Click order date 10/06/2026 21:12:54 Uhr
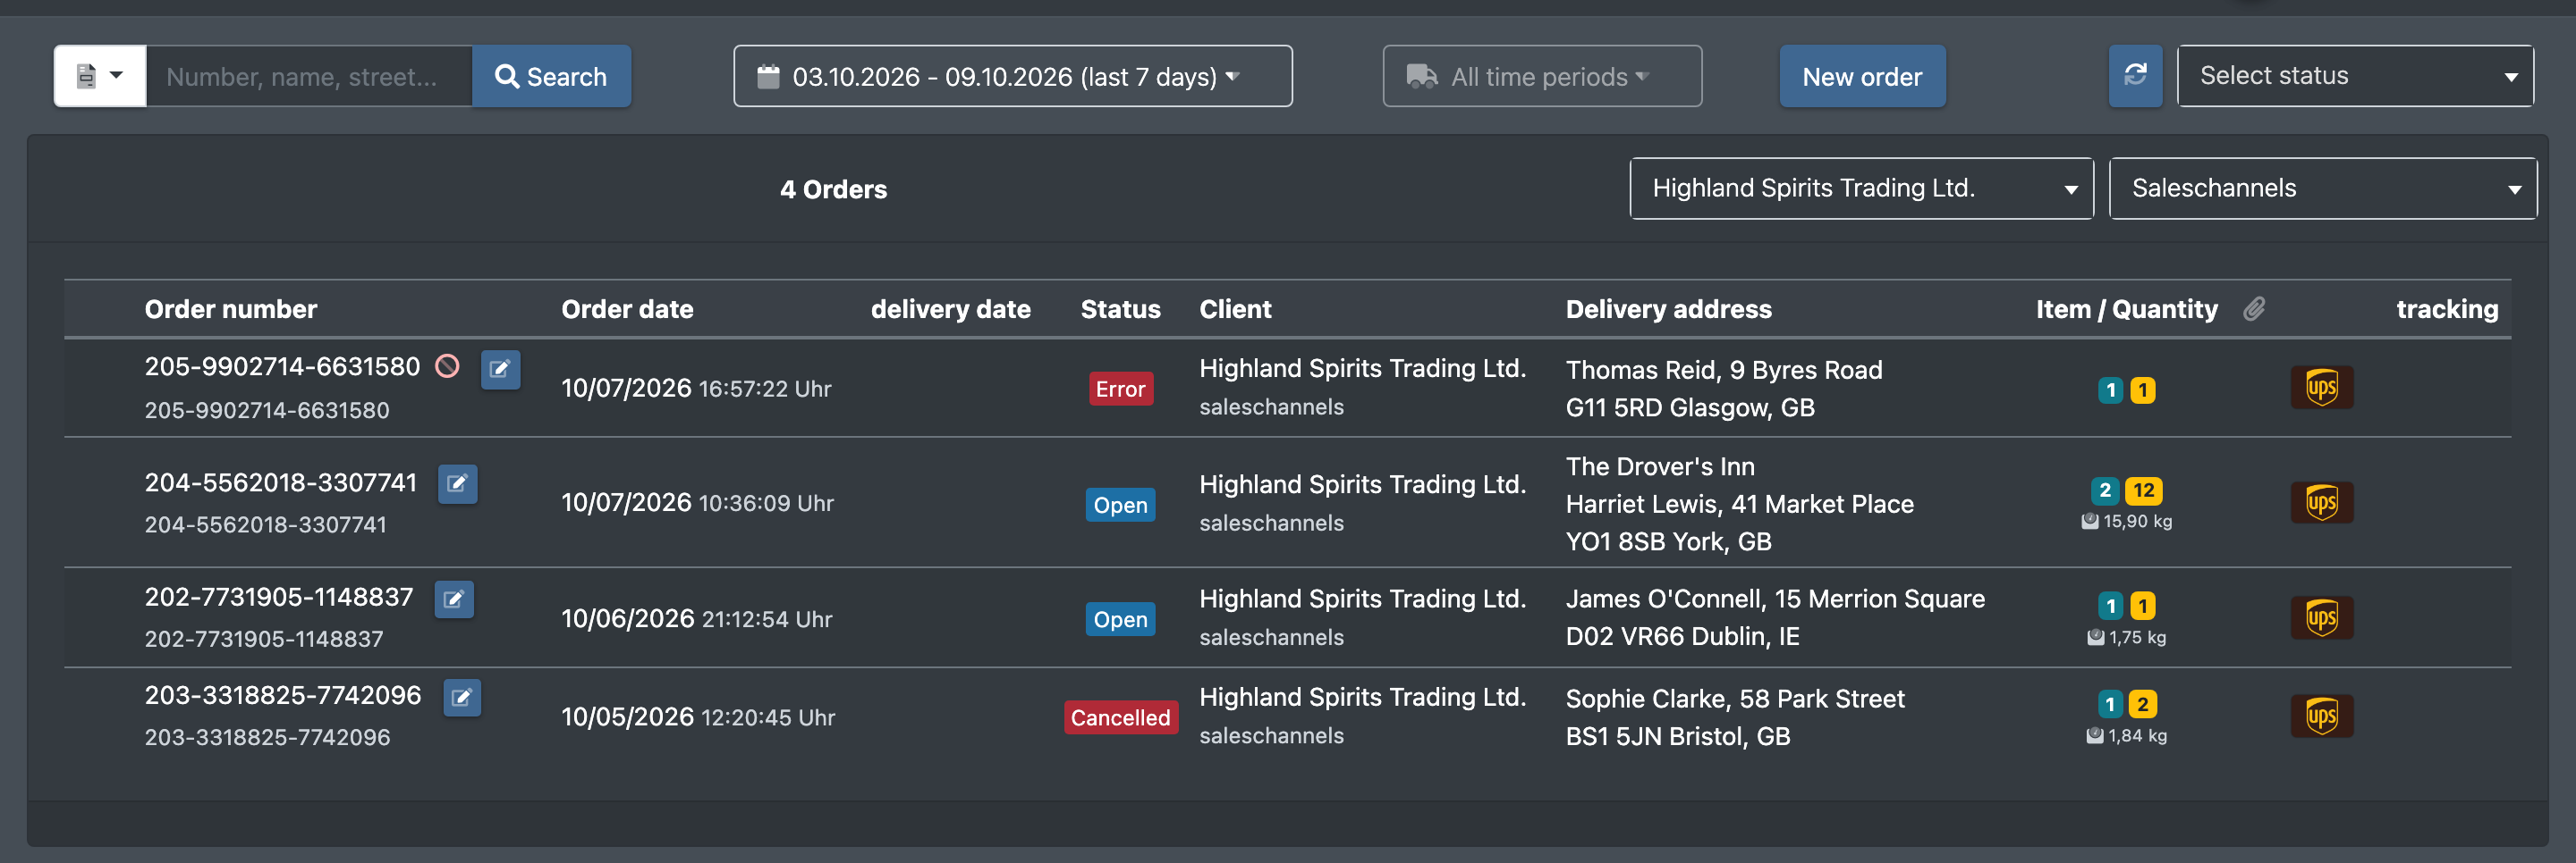The height and width of the screenshot is (863, 2576). click(696, 618)
